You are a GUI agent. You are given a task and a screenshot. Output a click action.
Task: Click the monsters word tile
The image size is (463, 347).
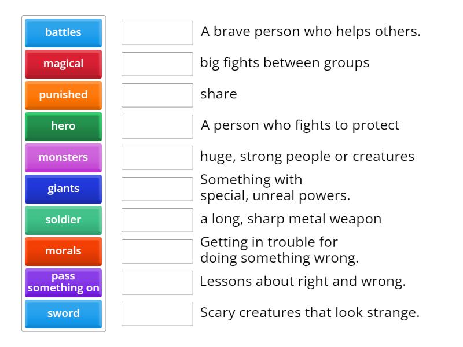tap(63, 157)
